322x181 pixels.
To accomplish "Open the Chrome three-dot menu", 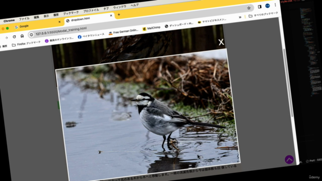I will pyautogui.click(x=275, y=5).
